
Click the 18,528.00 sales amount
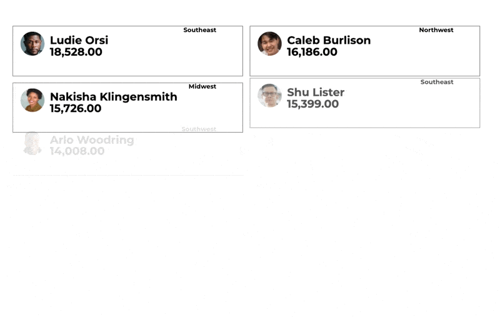(76, 52)
